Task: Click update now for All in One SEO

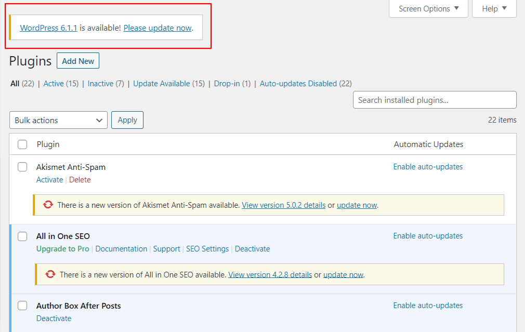Action: [343, 275]
